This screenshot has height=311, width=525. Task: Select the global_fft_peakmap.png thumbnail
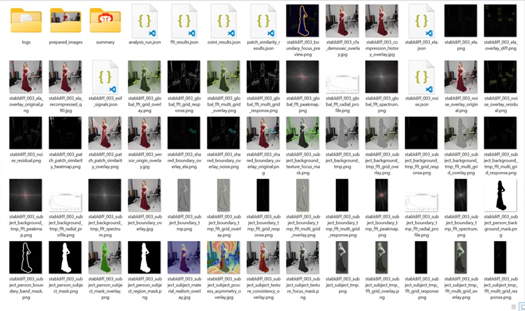303,77
